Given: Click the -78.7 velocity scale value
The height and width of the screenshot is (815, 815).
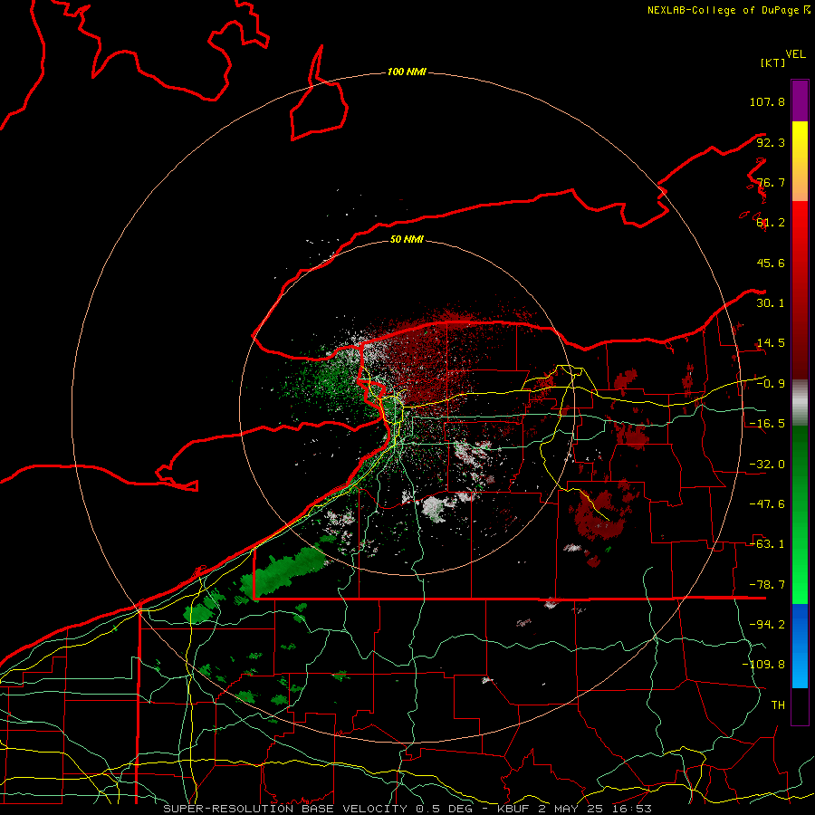Looking at the screenshot, I should (x=767, y=585).
